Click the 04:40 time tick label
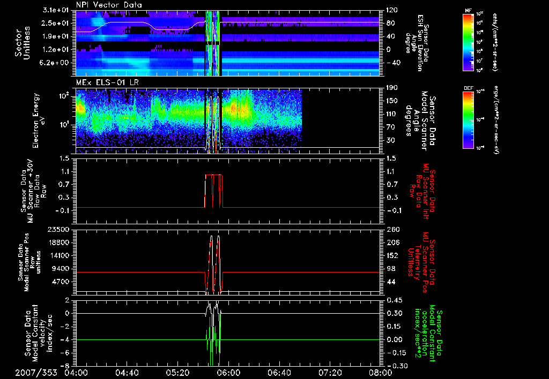 point(127,373)
